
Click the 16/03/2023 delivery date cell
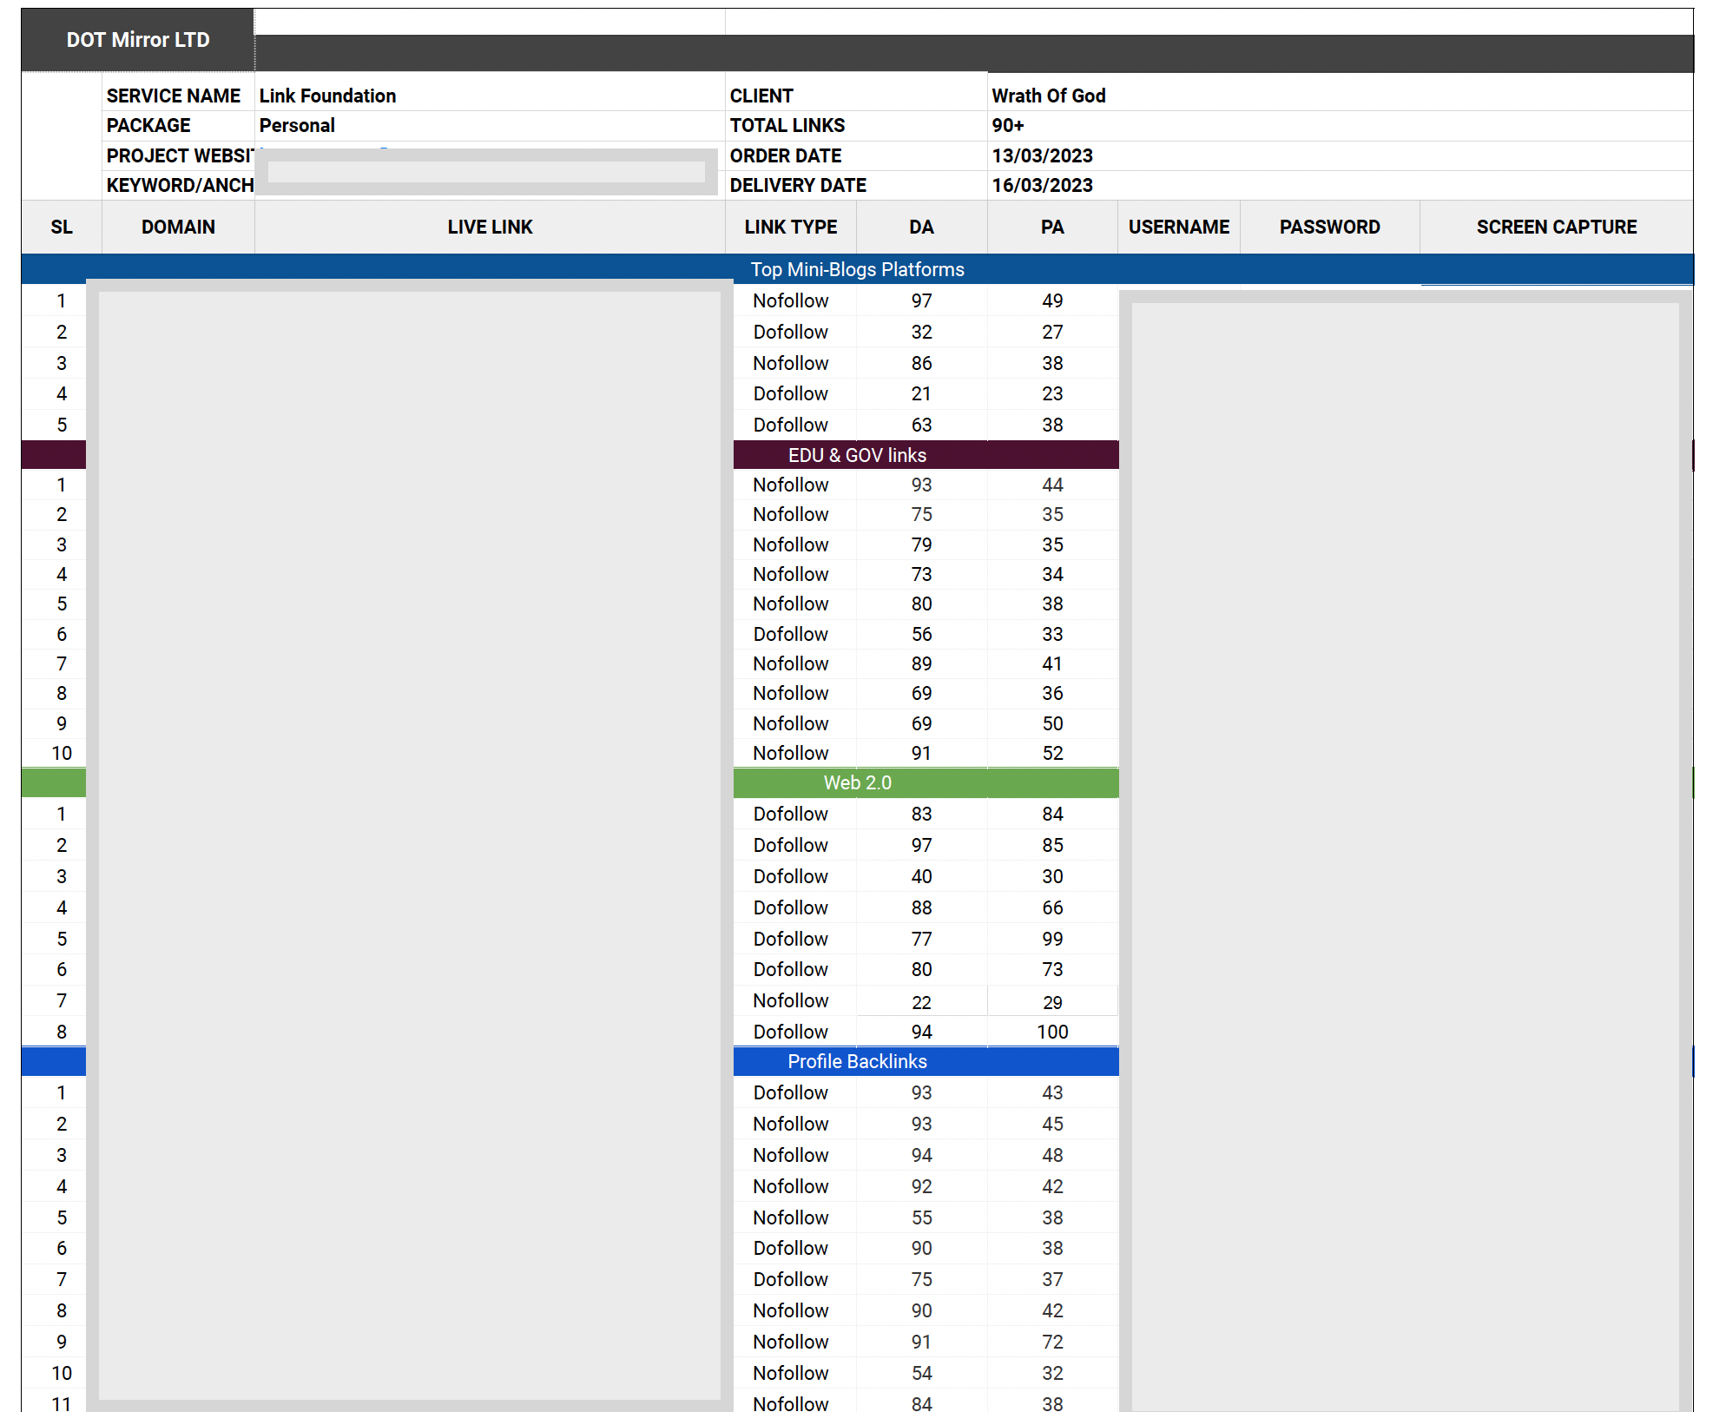tap(1340, 185)
